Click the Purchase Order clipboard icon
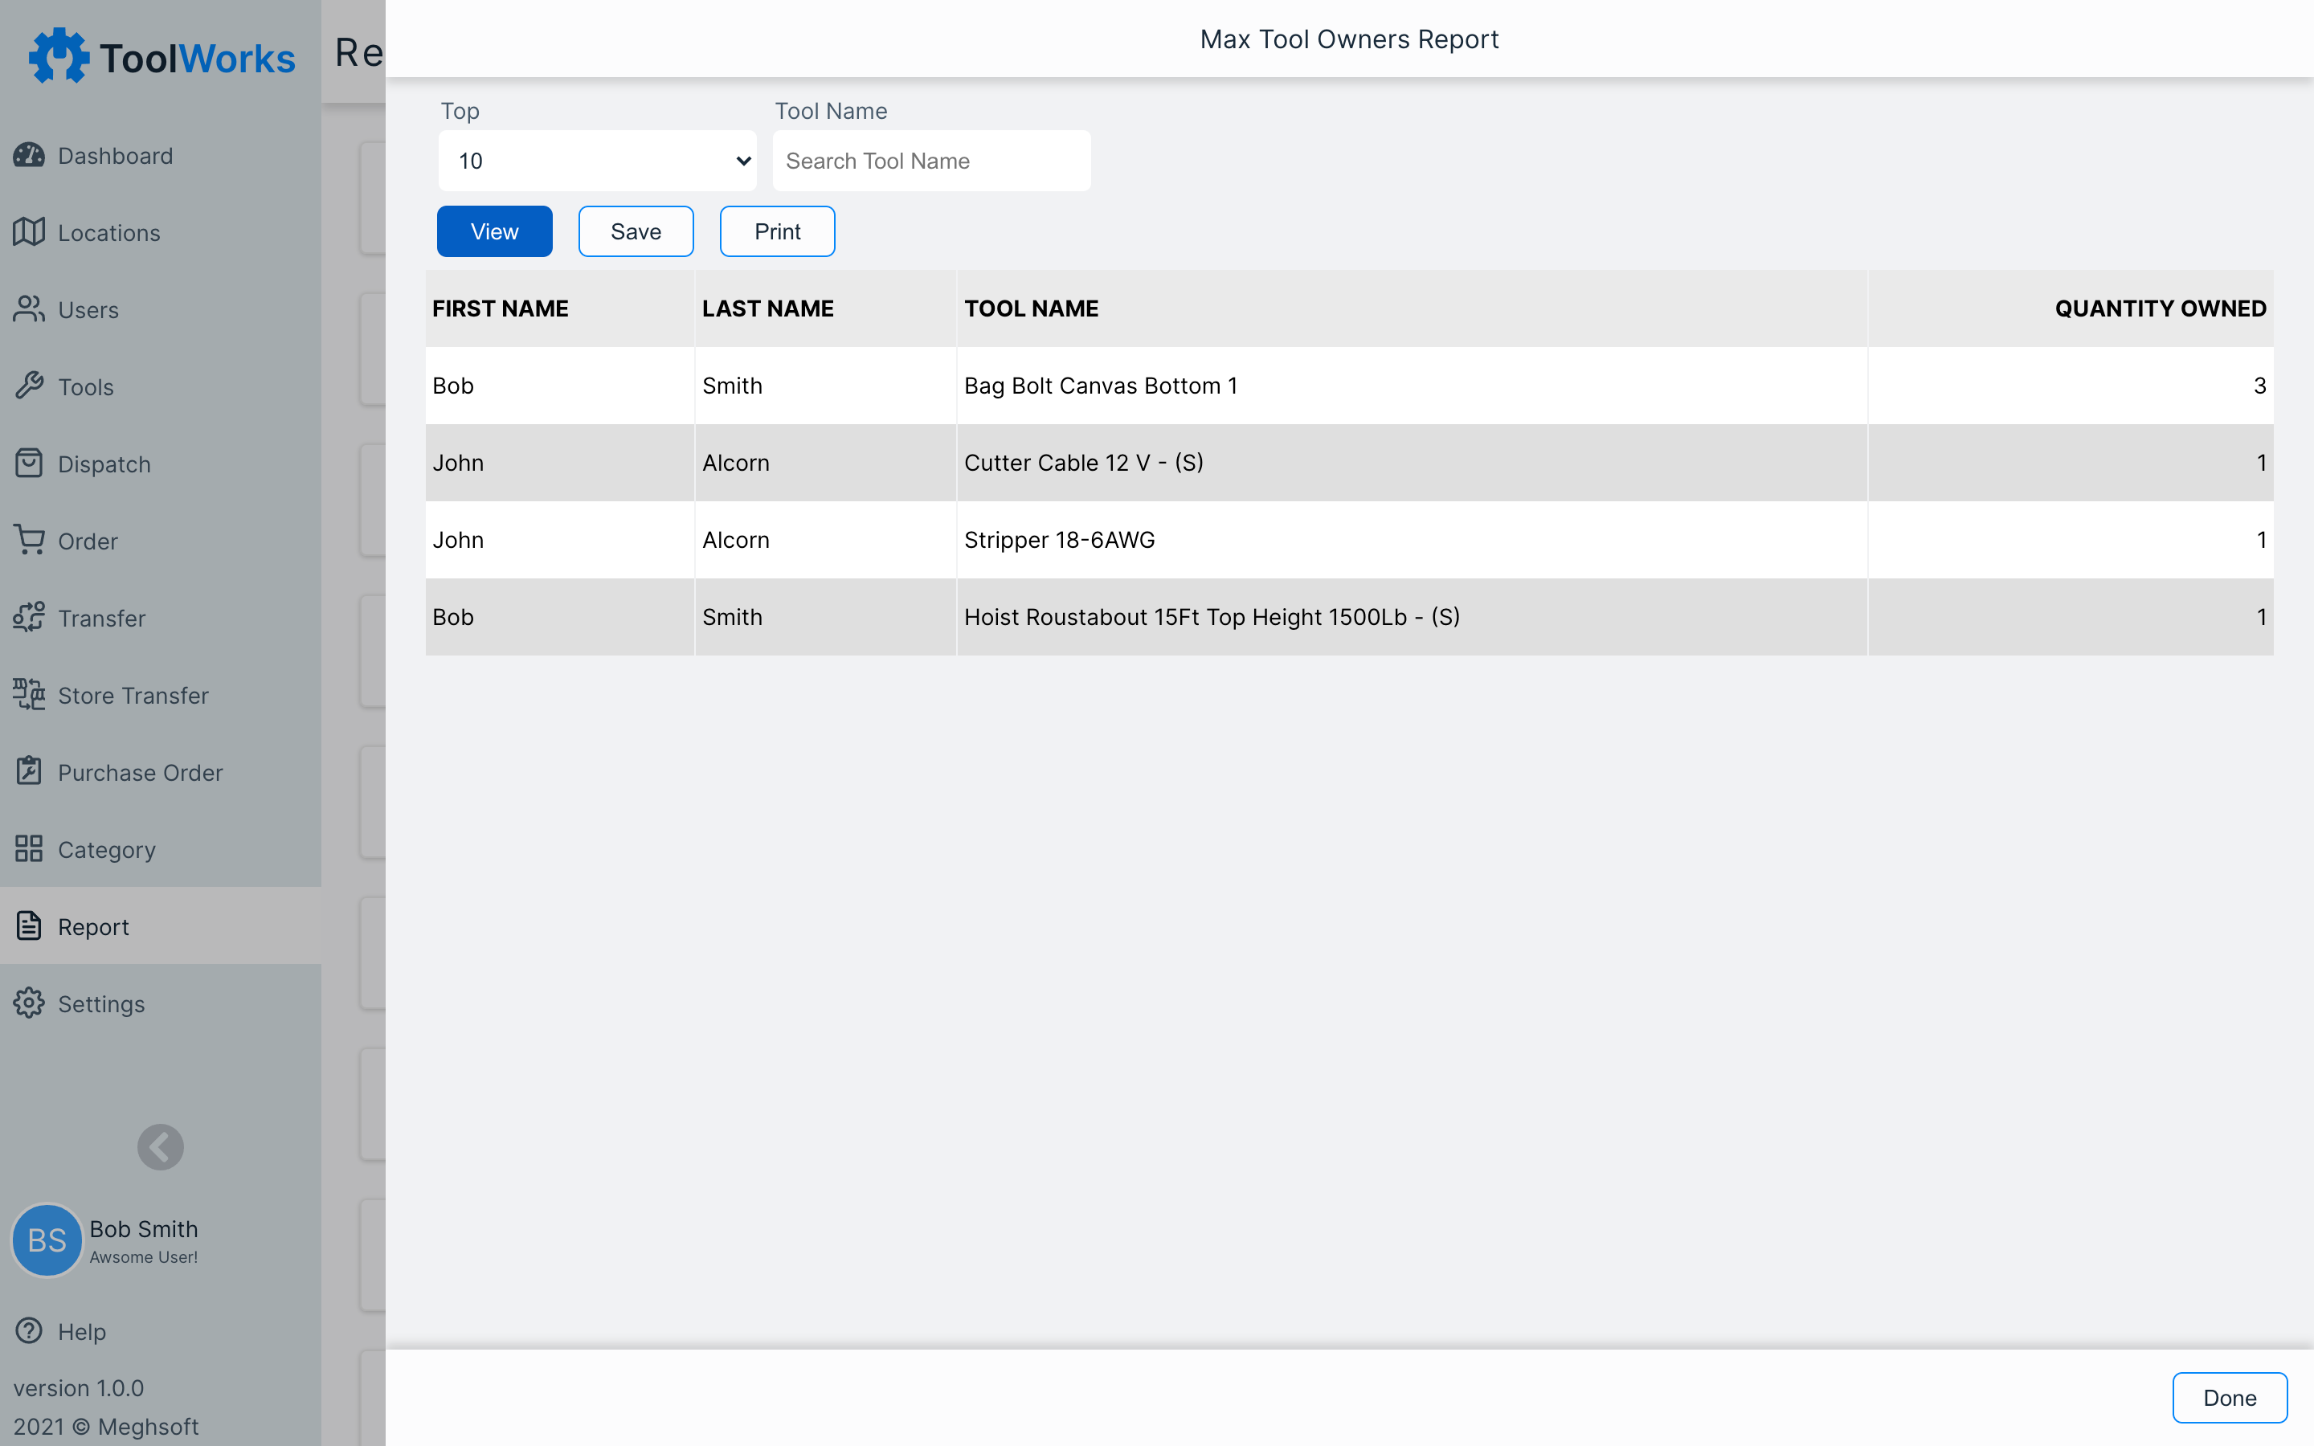The width and height of the screenshot is (2314, 1446). [29, 771]
